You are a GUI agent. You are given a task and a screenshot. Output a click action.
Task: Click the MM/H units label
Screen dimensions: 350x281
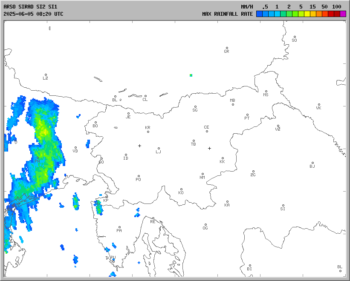(247, 7)
